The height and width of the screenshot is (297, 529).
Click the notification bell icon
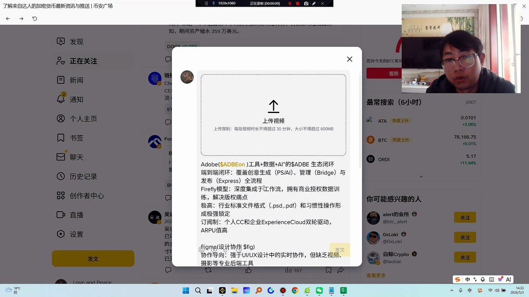click(x=61, y=99)
